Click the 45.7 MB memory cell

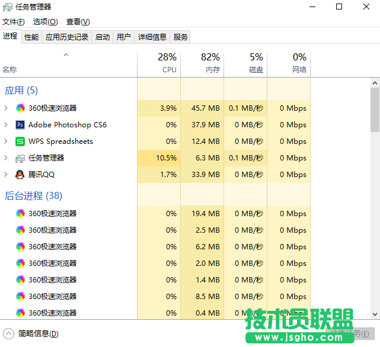coord(202,108)
